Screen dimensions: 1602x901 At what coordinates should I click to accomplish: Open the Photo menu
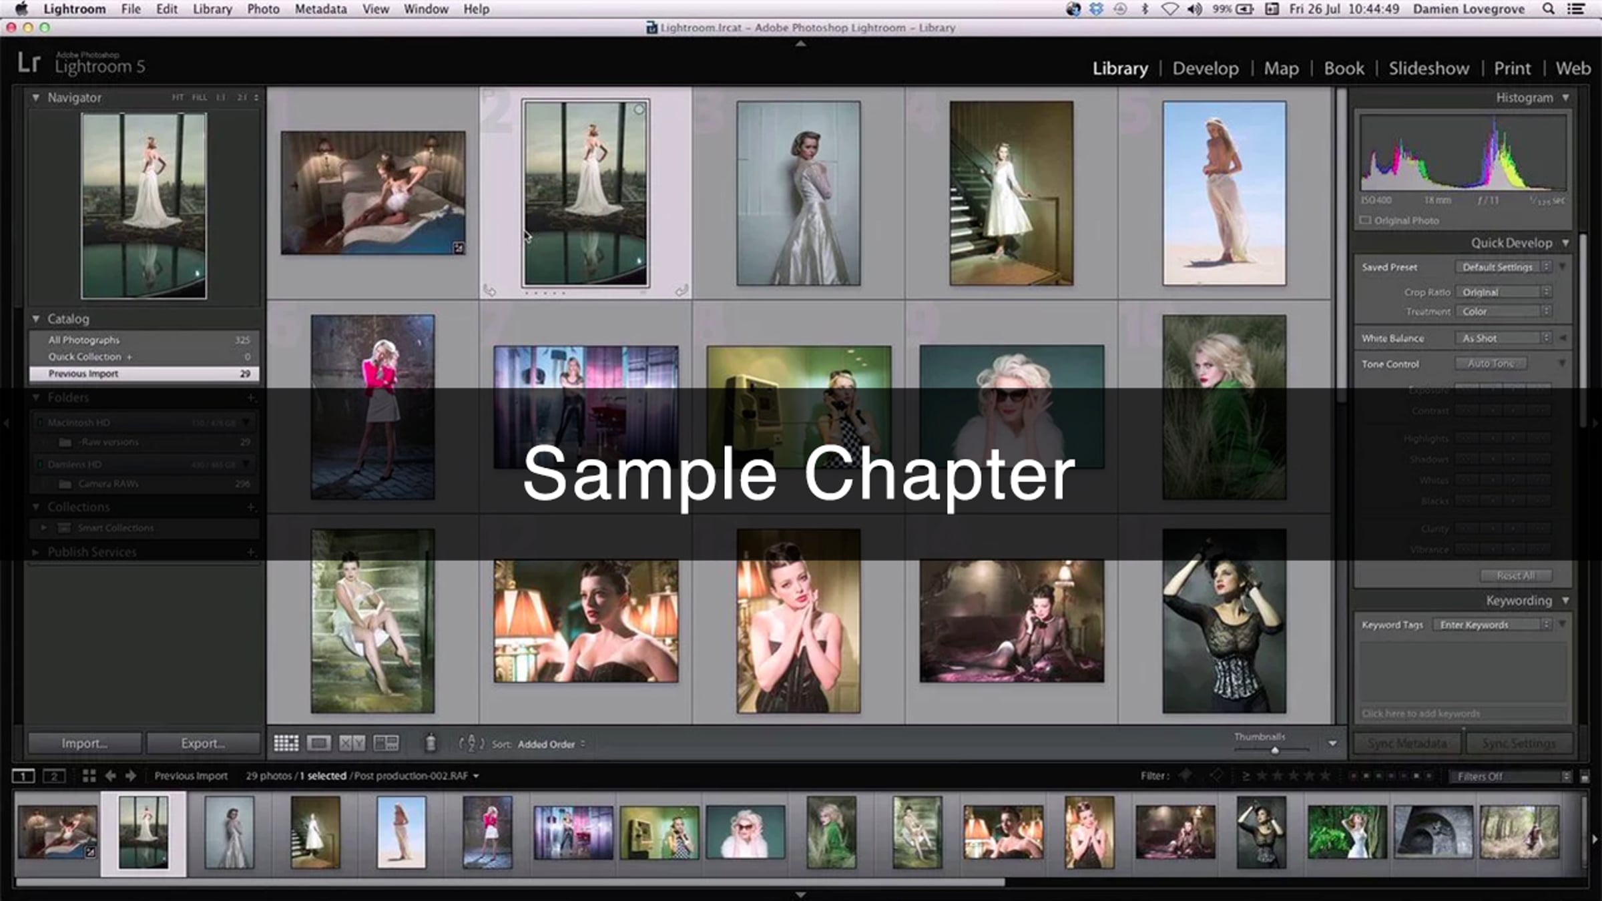pos(263,9)
